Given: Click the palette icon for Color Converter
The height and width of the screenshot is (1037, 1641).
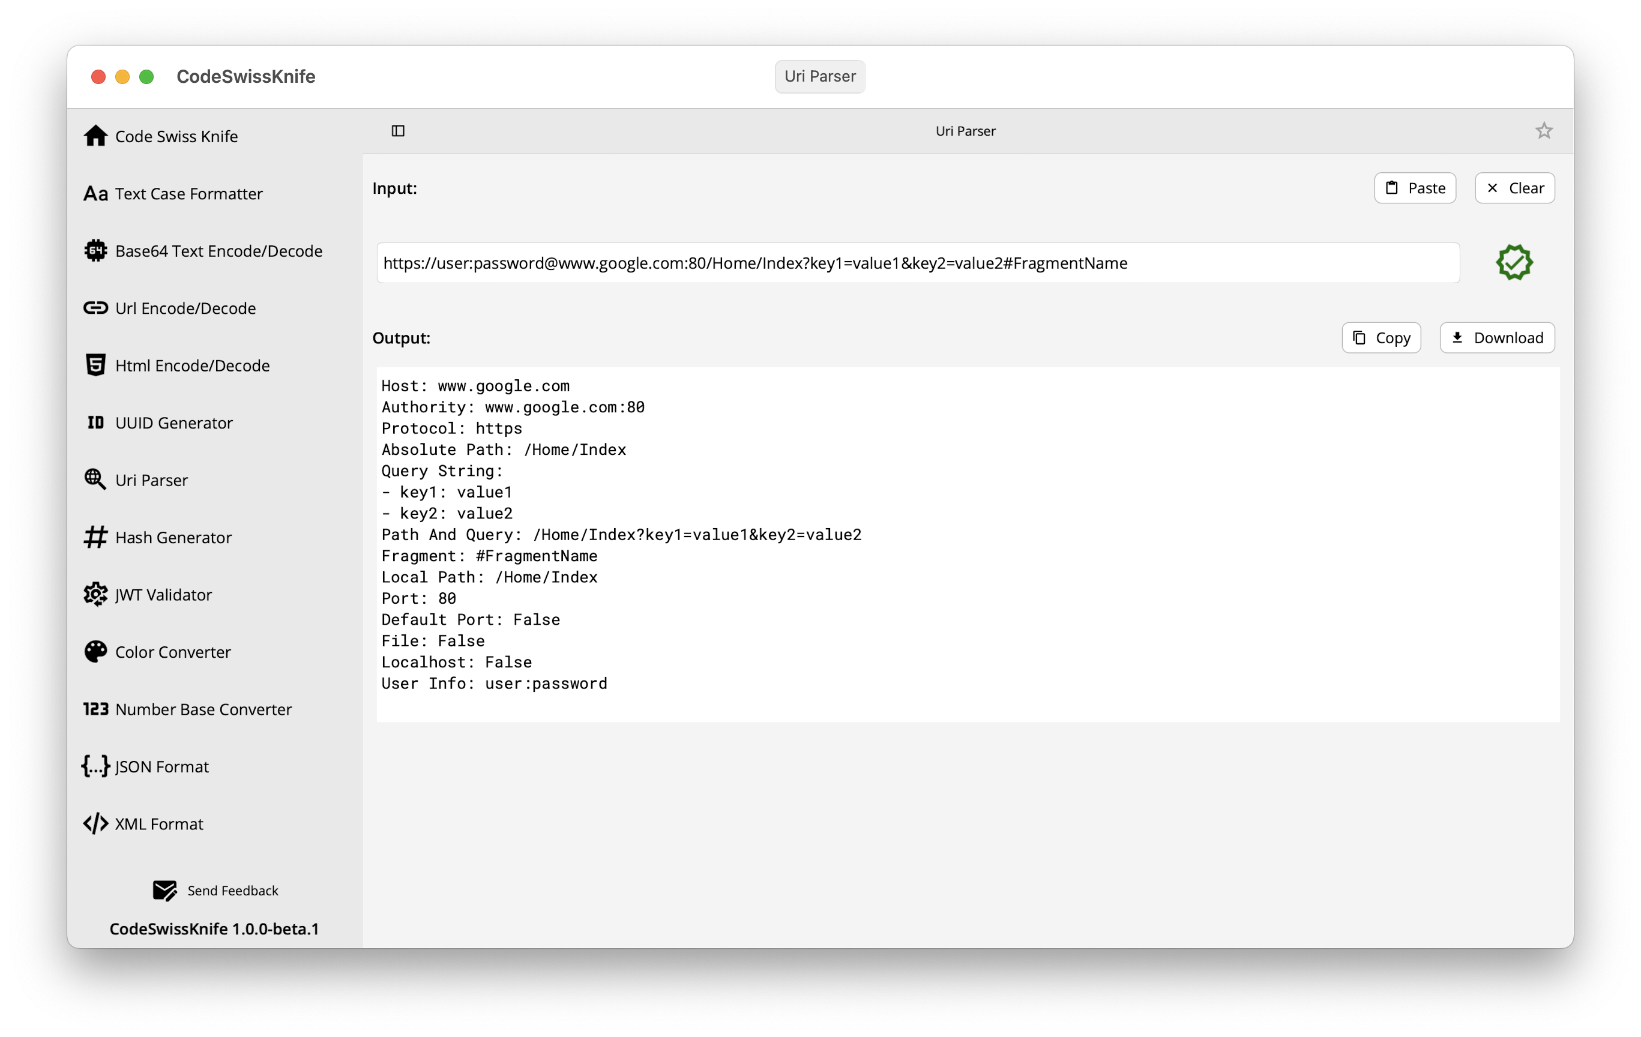Looking at the screenshot, I should pyautogui.click(x=95, y=651).
